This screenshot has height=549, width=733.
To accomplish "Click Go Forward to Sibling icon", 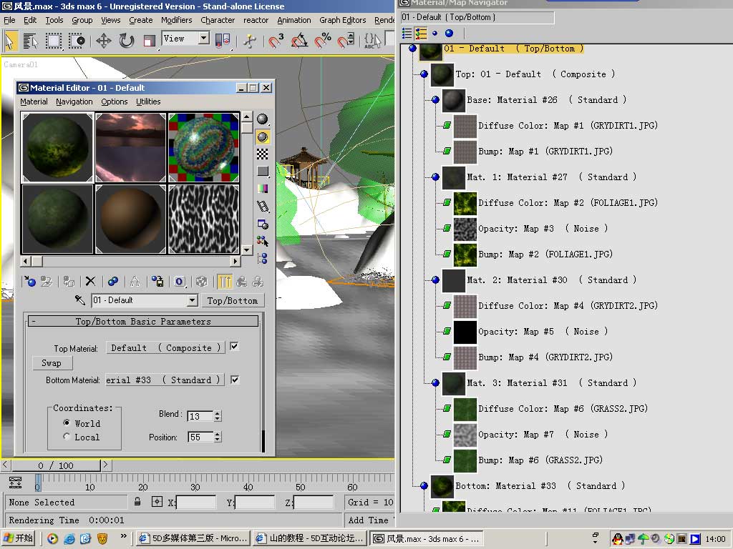I will (x=258, y=281).
